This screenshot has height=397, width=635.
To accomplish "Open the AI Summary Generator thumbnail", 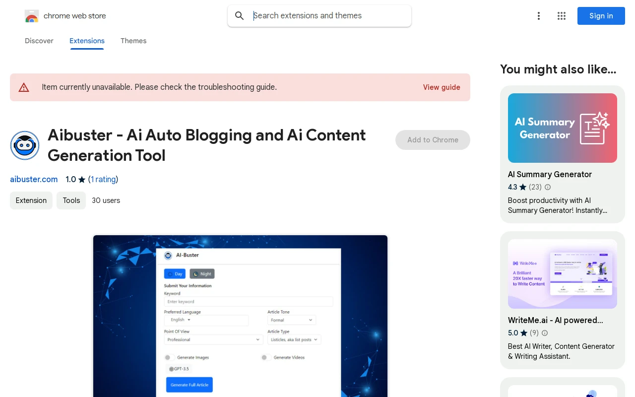I will coord(563,128).
